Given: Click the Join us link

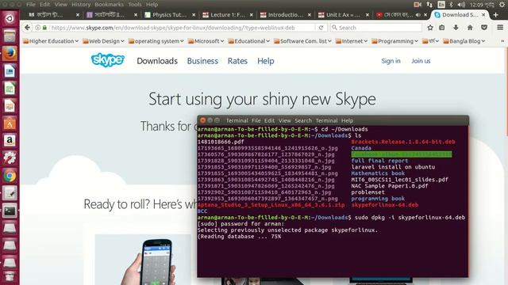Looking at the screenshot, I should tap(421, 61).
